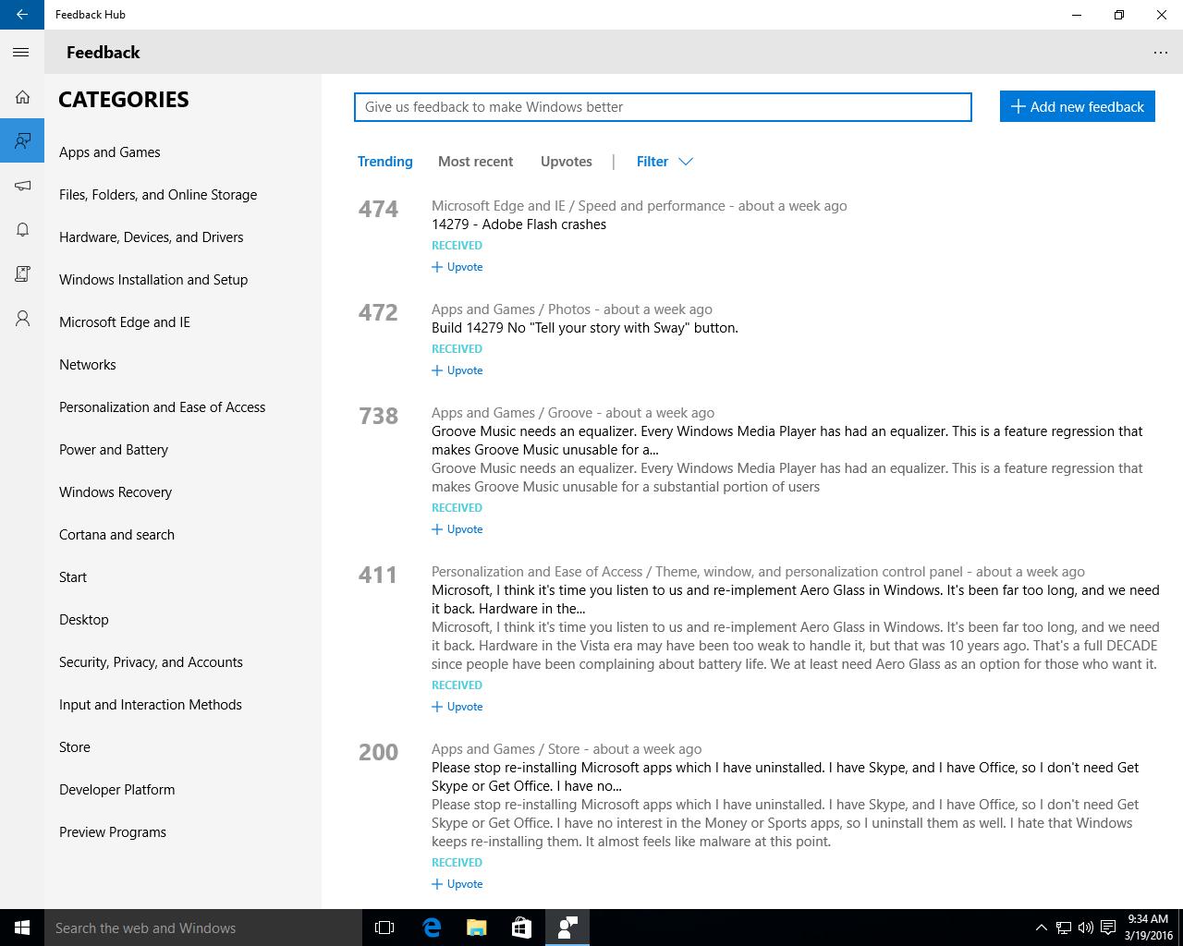Screen dimensions: 1183x946
Task: Upvote the Groove Music equalizer feedback
Action: 457,529
